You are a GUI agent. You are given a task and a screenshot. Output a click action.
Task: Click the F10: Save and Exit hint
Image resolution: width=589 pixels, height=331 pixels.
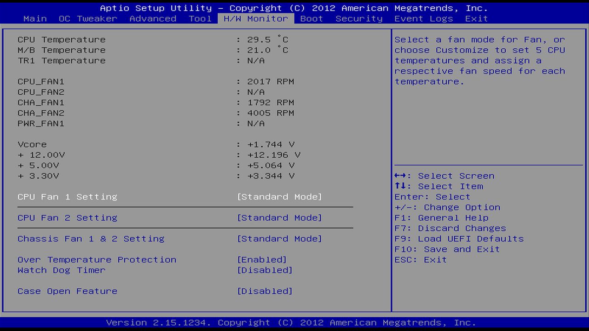[x=447, y=250]
